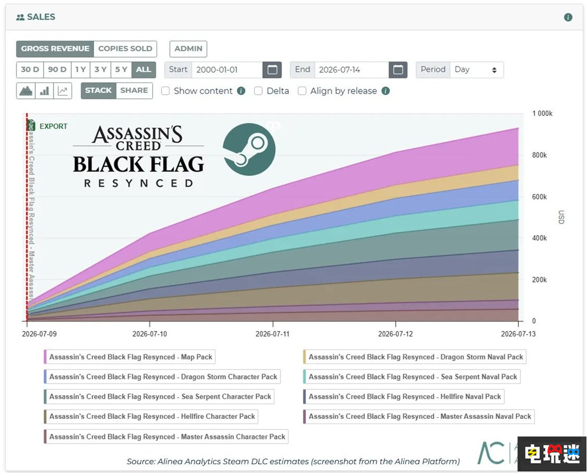Viewport: 588px width, 473px height.
Task: Click the Export spreadsheet icon
Action: pos(31,126)
